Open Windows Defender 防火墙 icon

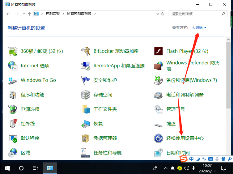tap(159, 66)
